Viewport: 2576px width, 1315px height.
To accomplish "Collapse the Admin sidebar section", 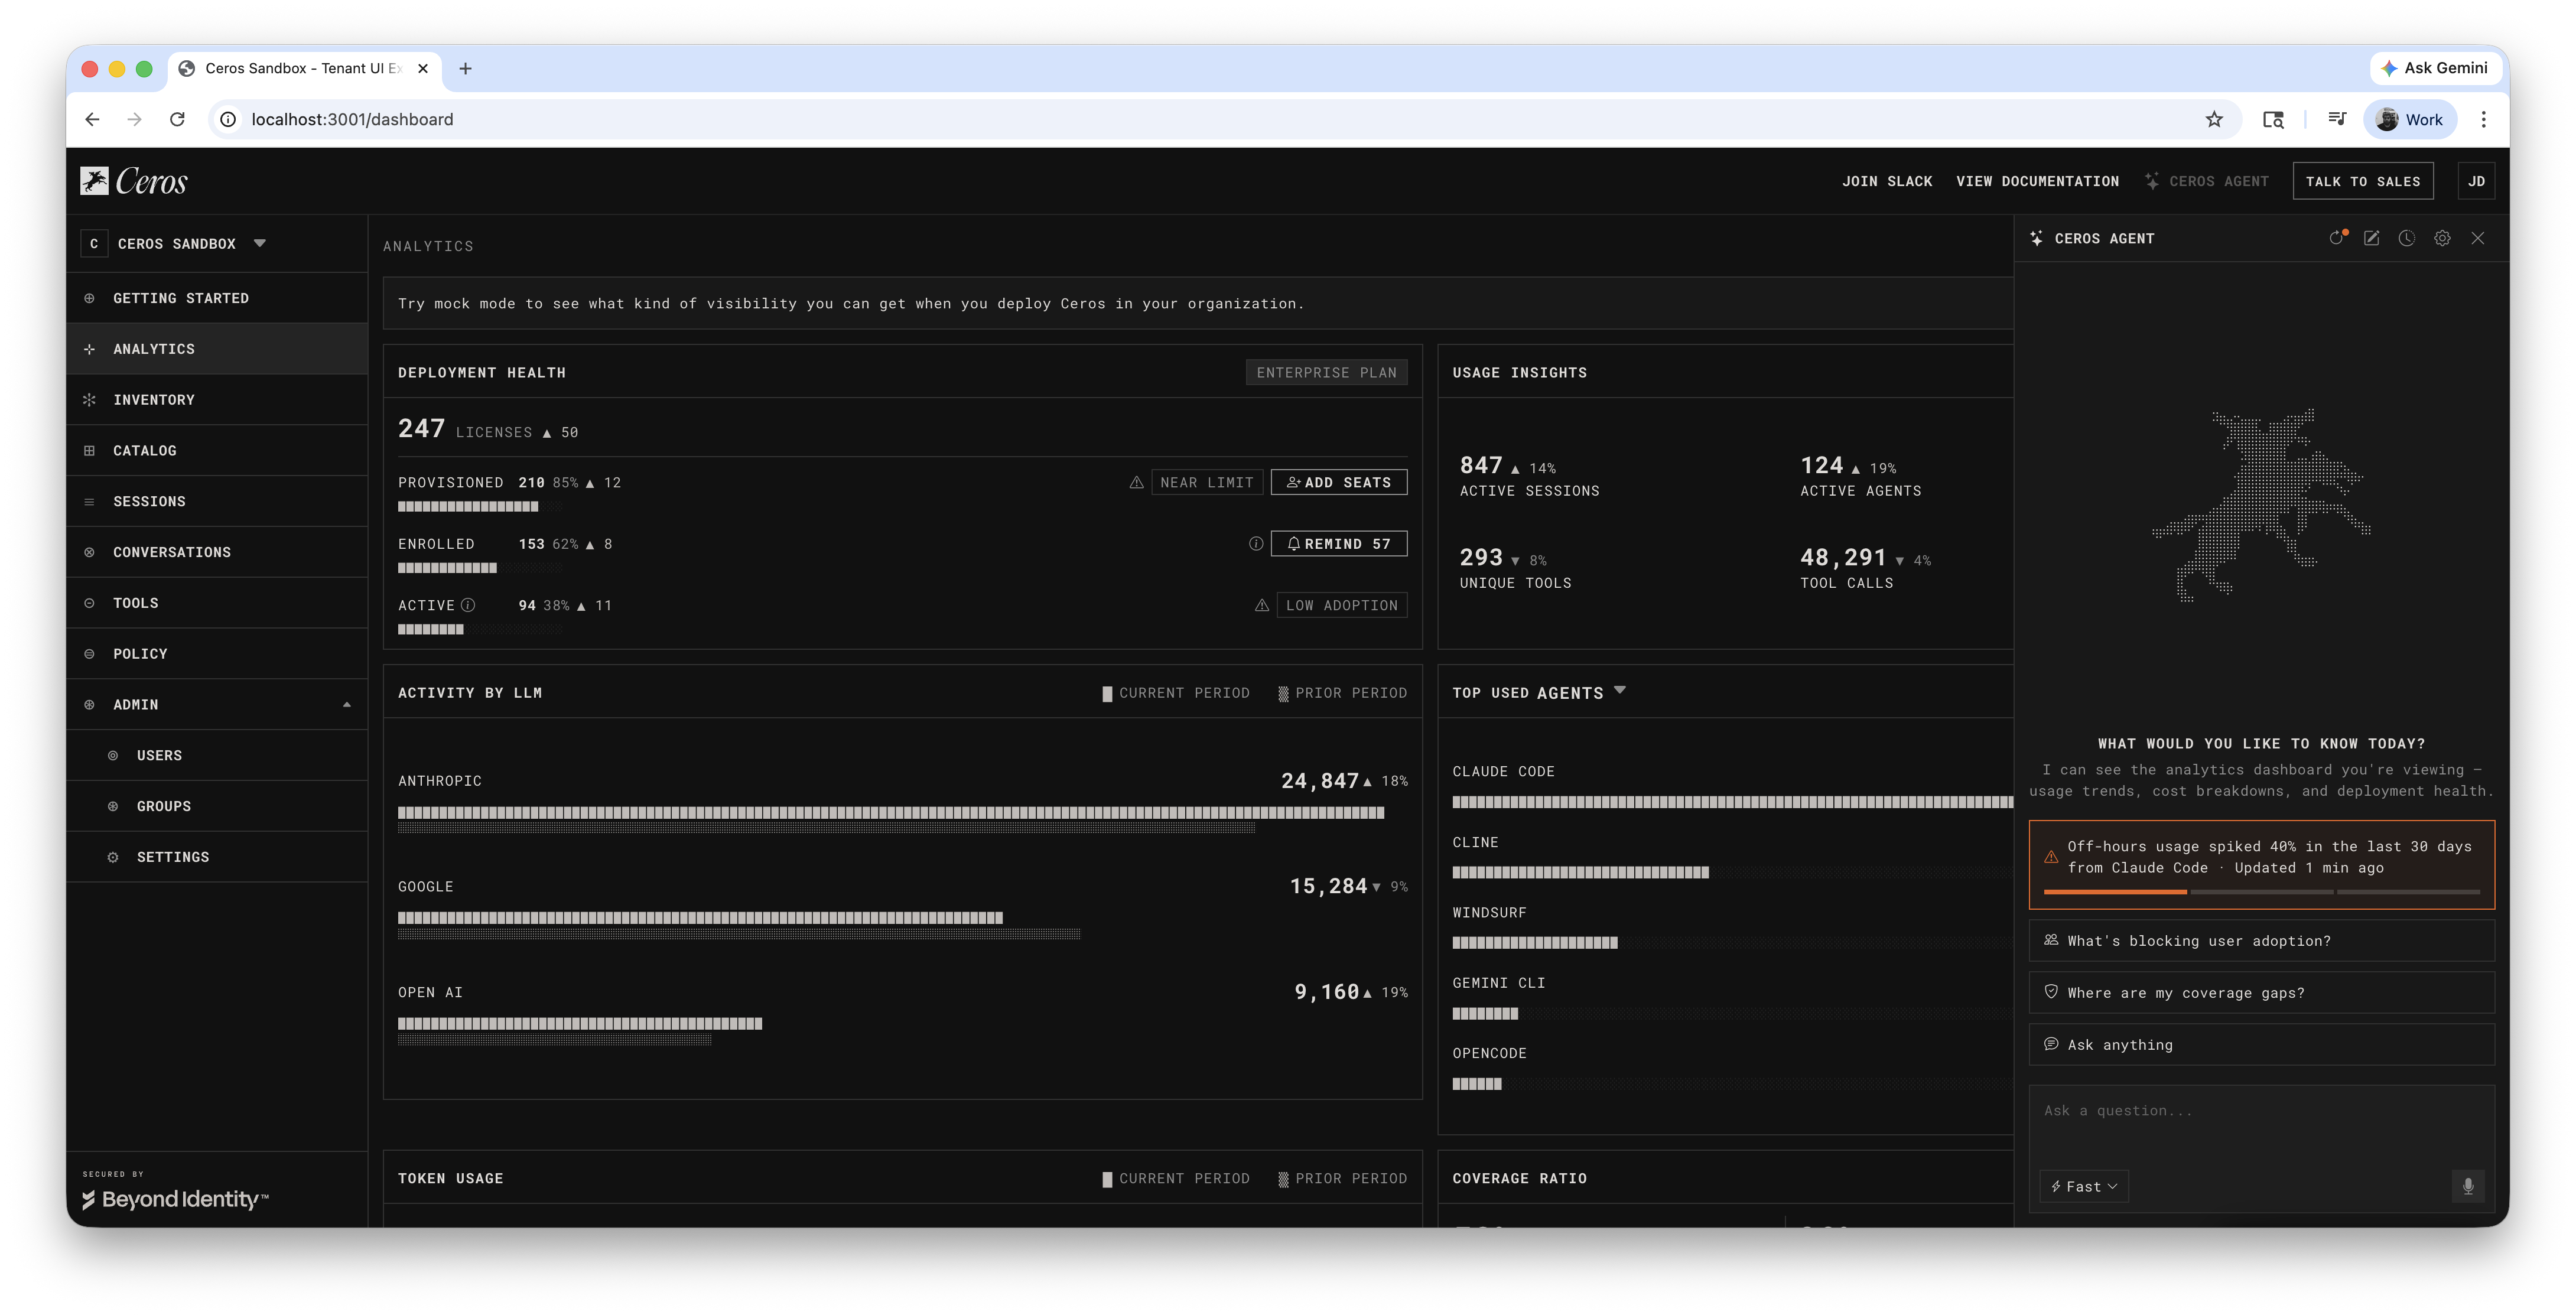I will tap(346, 705).
